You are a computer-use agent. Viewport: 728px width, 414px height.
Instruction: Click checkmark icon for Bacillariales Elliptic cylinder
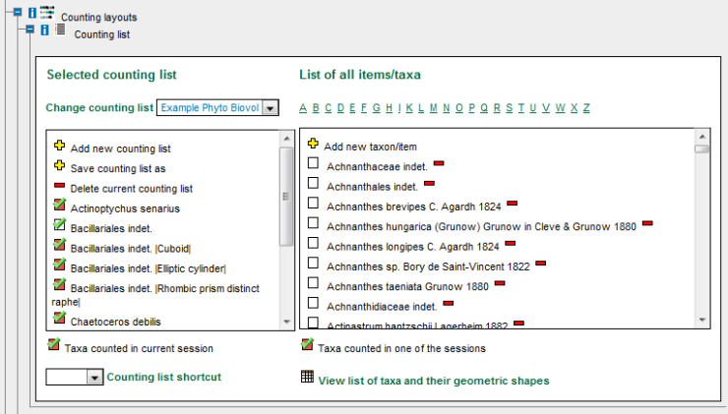point(59,265)
